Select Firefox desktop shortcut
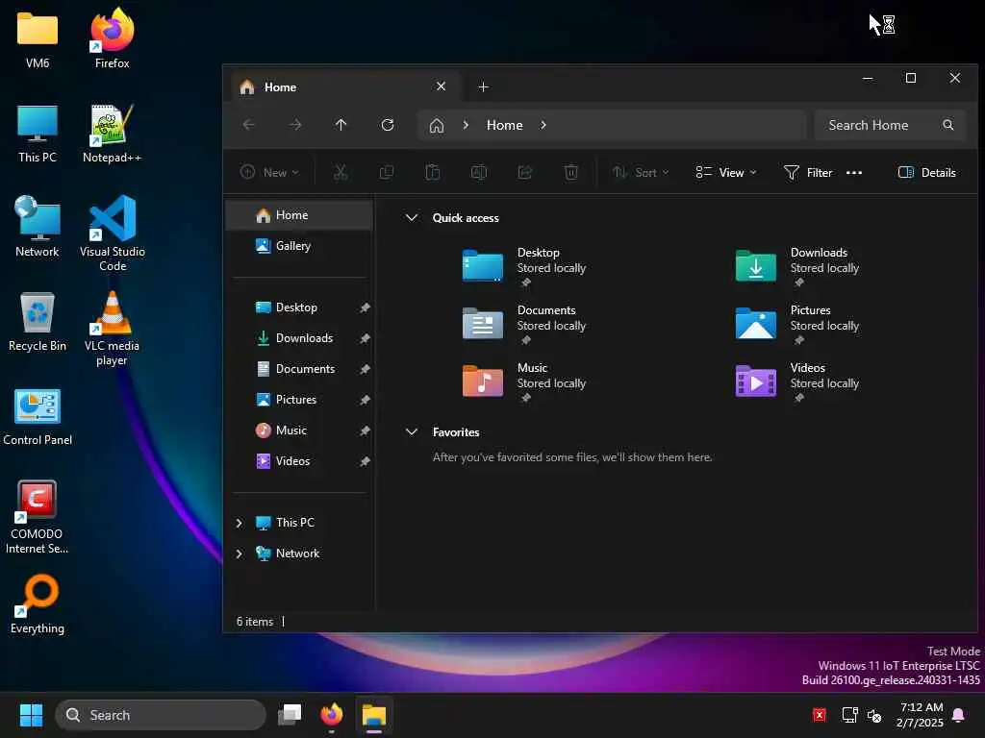Viewport: 985px width, 738px height. [x=112, y=38]
